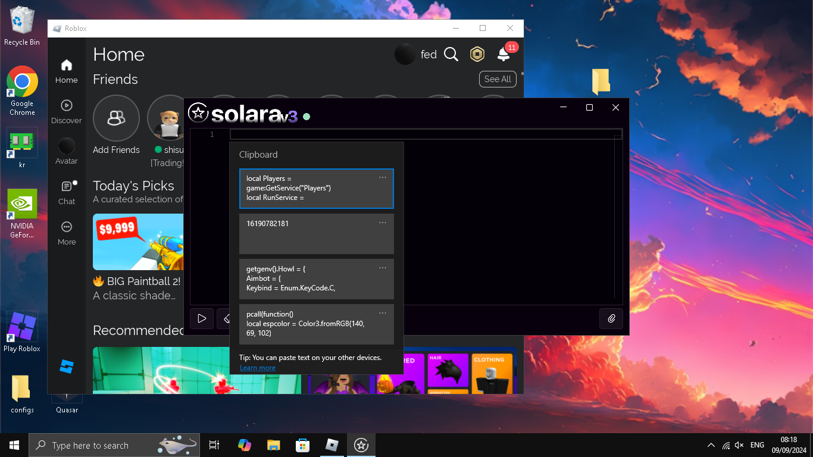
Task: Switch to Roblox via taskbar icon
Action: click(332, 445)
